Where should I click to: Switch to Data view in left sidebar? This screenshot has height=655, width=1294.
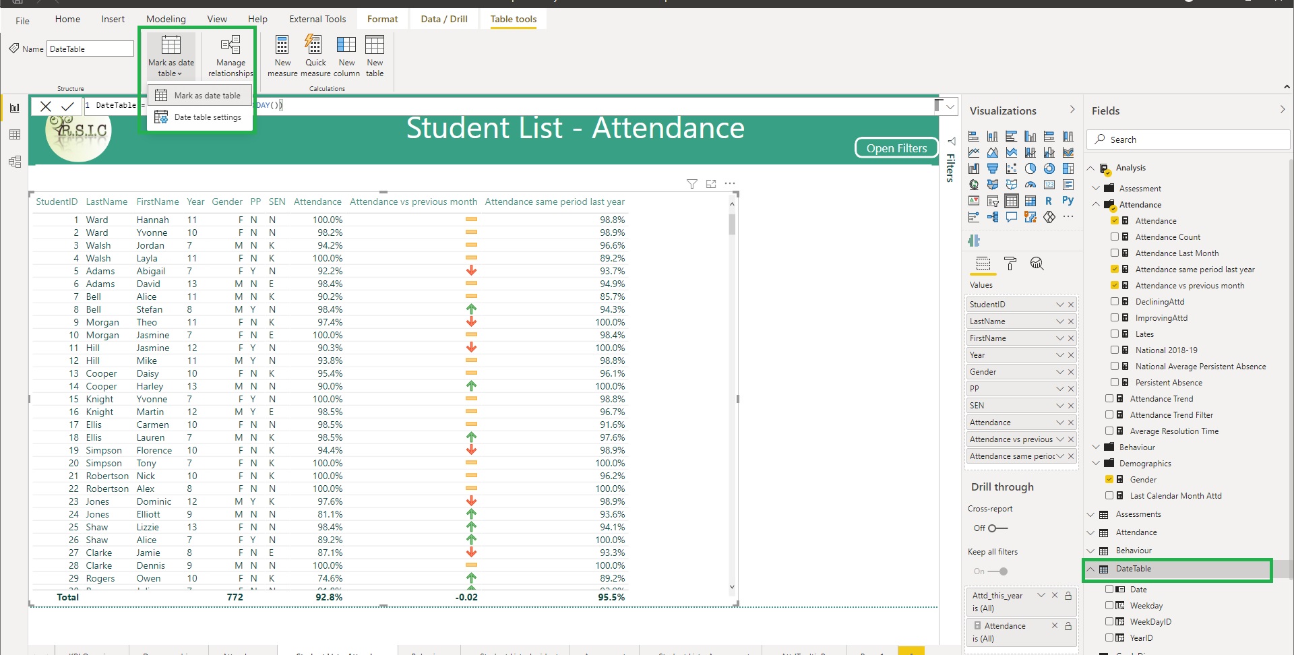click(15, 135)
